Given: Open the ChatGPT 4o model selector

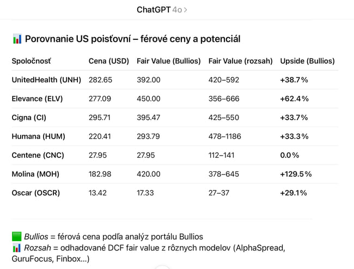Looking at the screenshot, I should [x=161, y=10].
